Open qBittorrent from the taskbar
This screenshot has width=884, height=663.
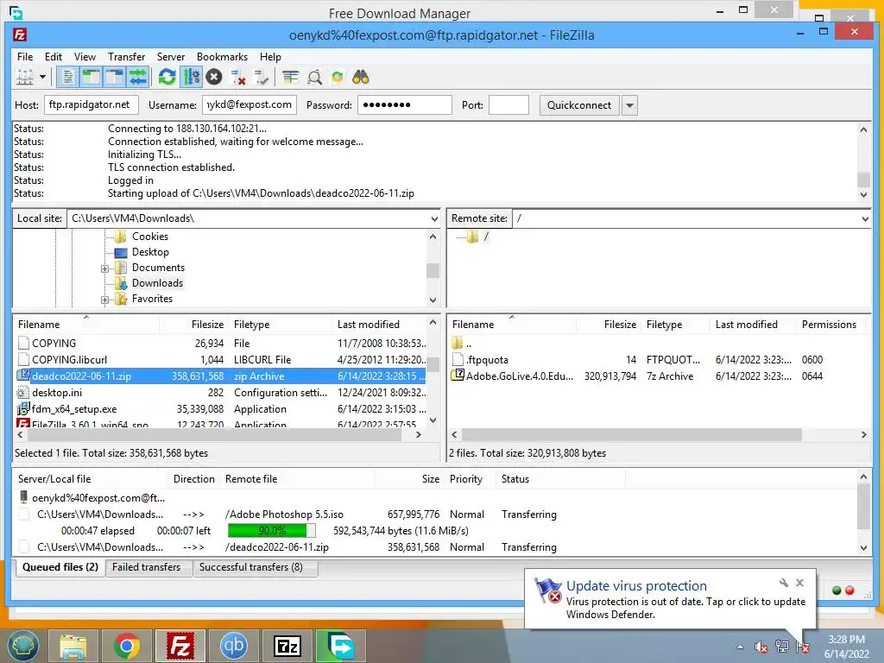click(233, 646)
